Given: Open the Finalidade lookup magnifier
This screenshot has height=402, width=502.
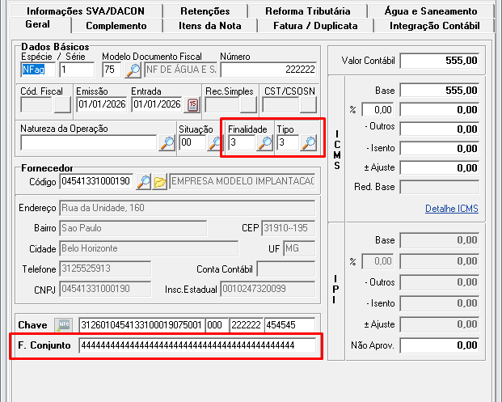Looking at the screenshot, I should click(265, 143).
